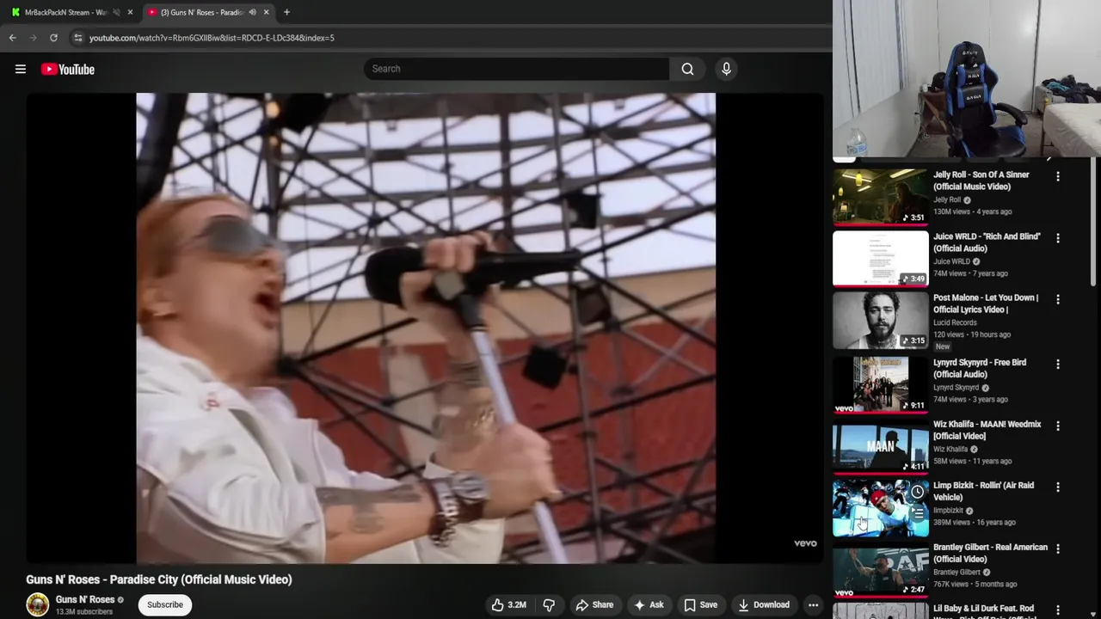Open site information icon in address bar
1101x619 pixels.
(x=77, y=38)
